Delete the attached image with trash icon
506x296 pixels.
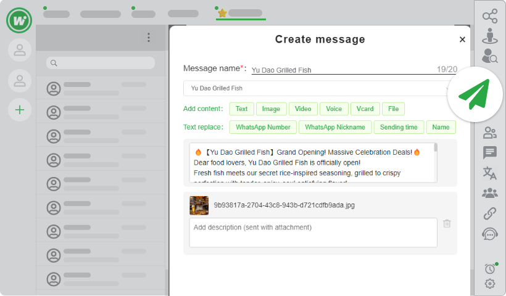click(x=447, y=223)
